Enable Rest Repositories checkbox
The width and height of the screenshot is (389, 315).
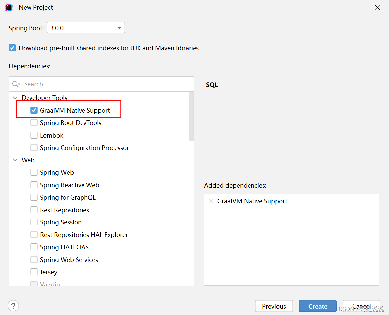pos(34,210)
